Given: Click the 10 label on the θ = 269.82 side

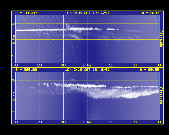Looking at the screenshot, I should pos(63,122).
